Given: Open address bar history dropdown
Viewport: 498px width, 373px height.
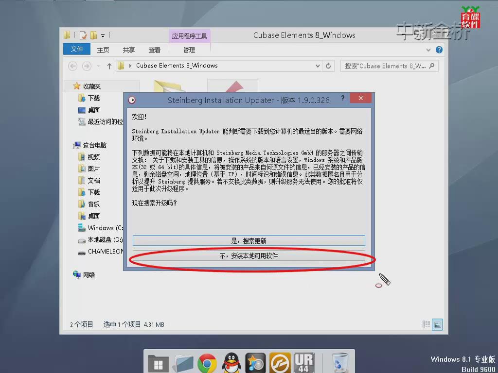Looking at the screenshot, I should (318, 66).
